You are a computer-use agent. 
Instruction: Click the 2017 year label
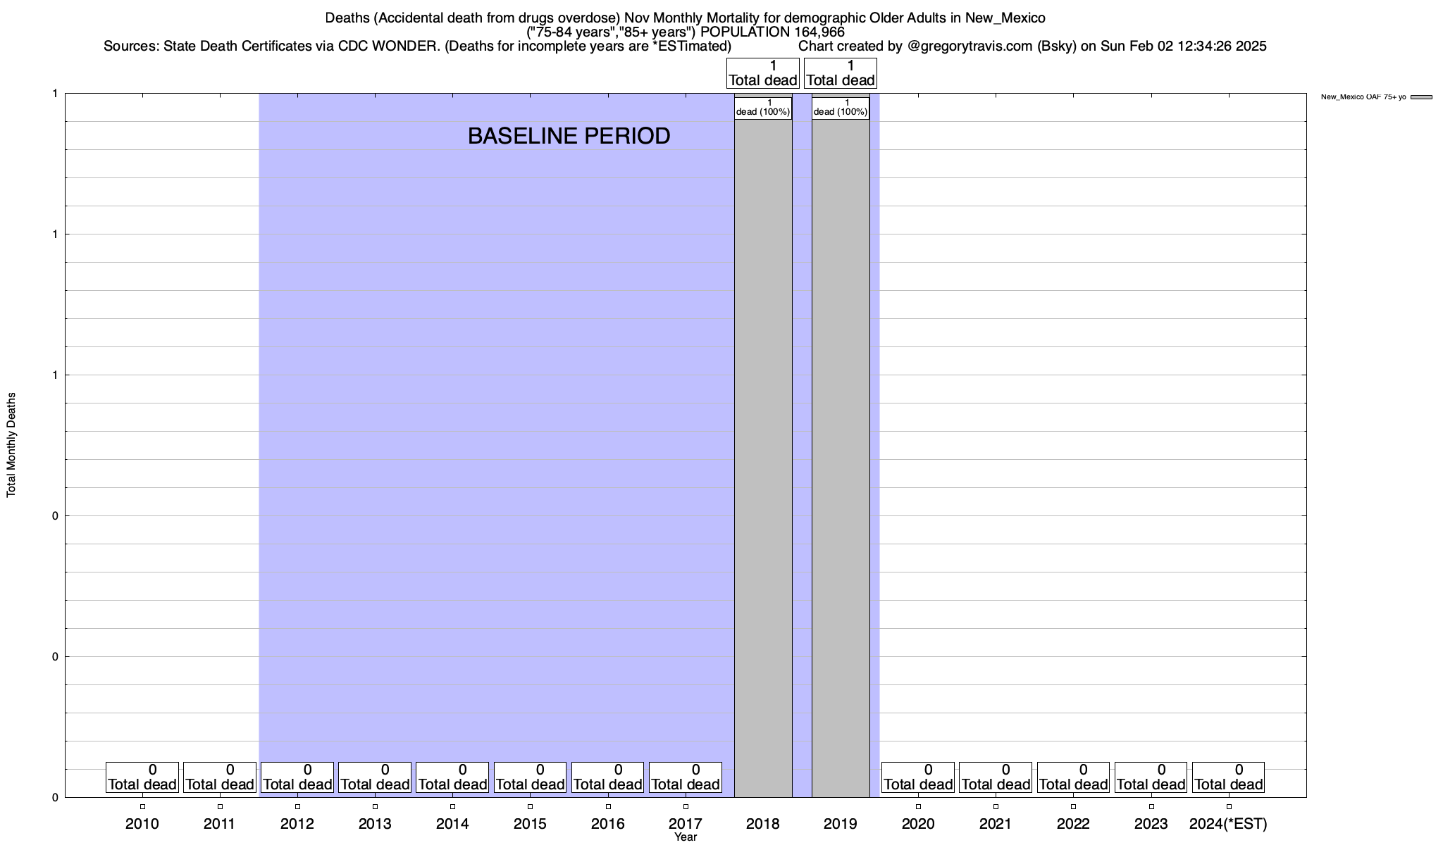(x=685, y=824)
